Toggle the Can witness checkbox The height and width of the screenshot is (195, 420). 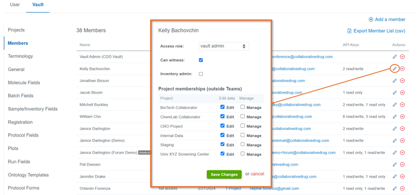coord(201,60)
